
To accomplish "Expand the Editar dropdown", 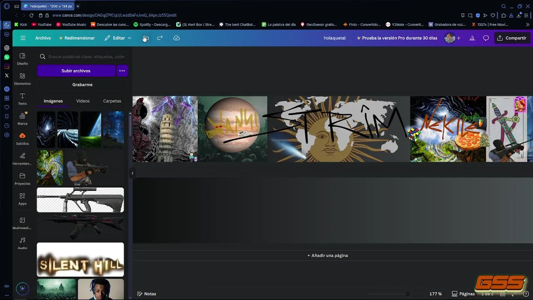I will click(x=118, y=38).
